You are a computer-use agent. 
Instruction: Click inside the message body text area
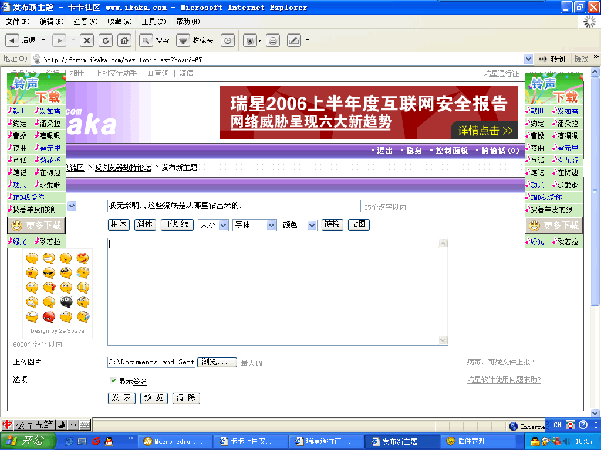[273, 292]
